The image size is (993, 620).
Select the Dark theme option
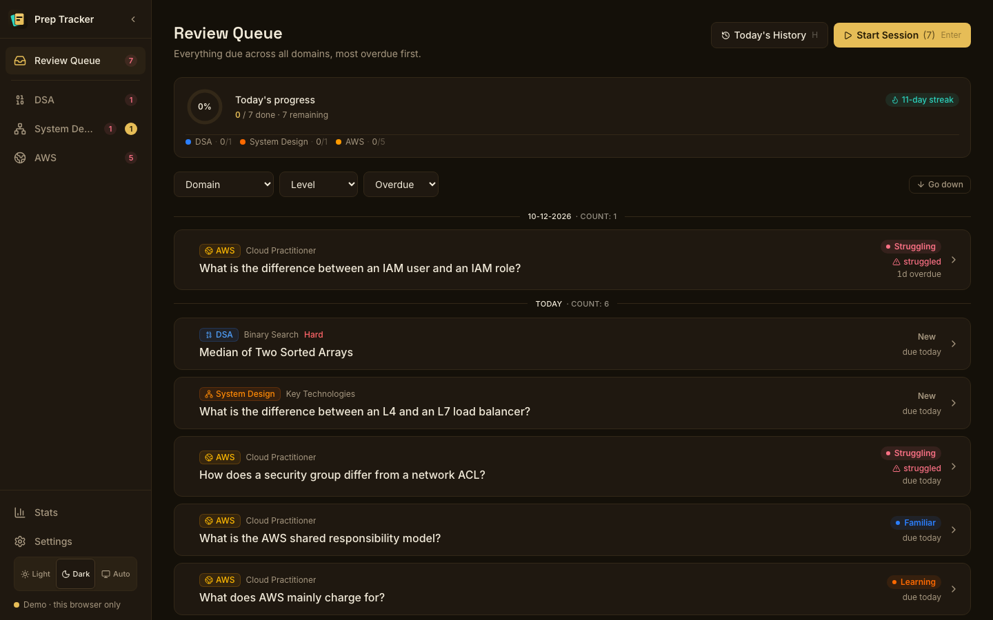point(76,574)
